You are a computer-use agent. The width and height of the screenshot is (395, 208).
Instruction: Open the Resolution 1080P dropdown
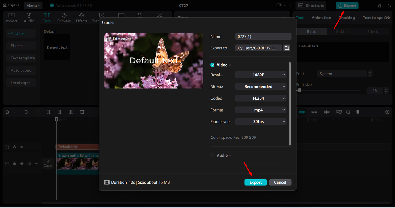(x=261, y=75)
